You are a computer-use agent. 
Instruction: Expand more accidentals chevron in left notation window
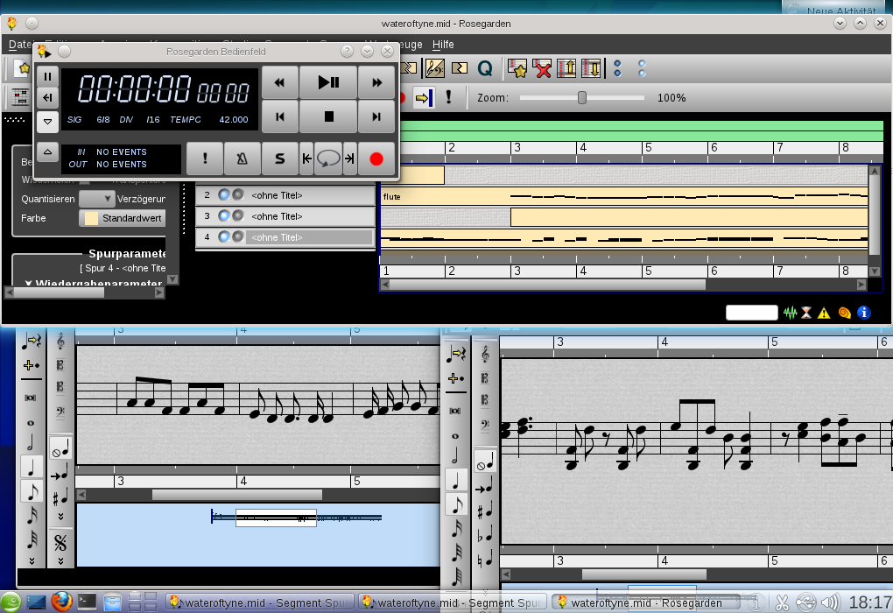click(60, 517)
